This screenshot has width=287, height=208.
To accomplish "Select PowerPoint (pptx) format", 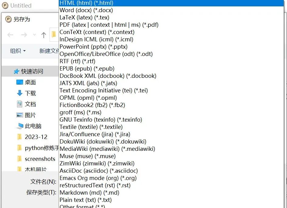I will coord(171,47).
